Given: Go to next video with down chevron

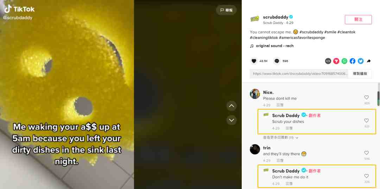Looking at the screenshot, I should [x=232, y=120].
